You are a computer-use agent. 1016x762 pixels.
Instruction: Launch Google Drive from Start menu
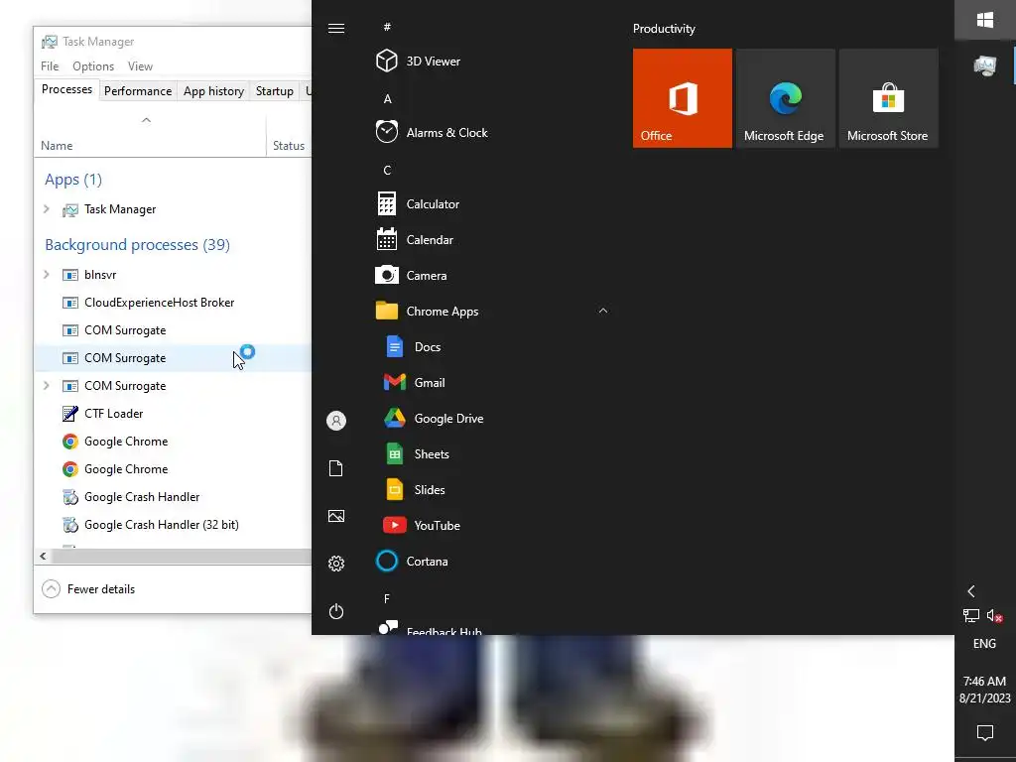point(492,418)
